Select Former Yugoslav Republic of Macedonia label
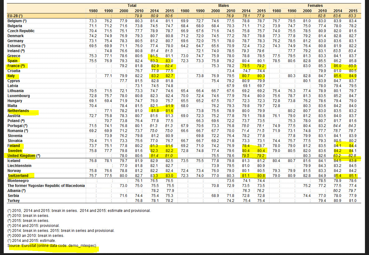Screen dimensions: 369x255 tap(46, 186)
